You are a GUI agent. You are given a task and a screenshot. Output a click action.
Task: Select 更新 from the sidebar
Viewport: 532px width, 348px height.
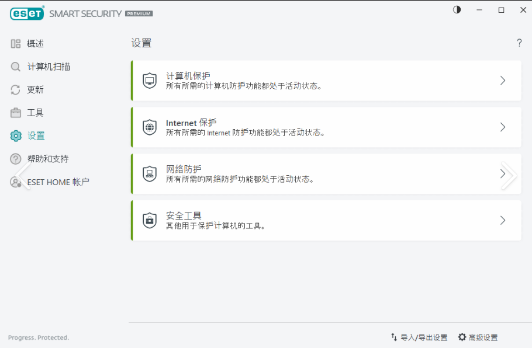click(35, 90)
